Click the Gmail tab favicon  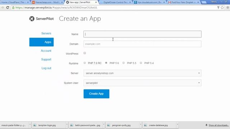click(x=170, y=3)
